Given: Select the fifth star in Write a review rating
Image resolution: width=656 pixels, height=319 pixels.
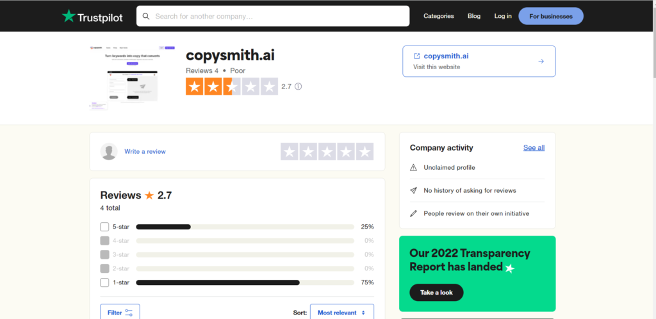Looking at the screenshot, I should (x=365, y=152).
